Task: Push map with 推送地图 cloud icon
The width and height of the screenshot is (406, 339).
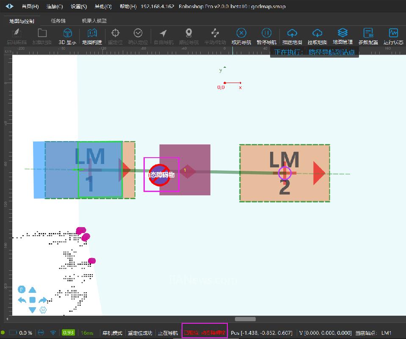Action: pyautogui.click(x=292, y=36)
